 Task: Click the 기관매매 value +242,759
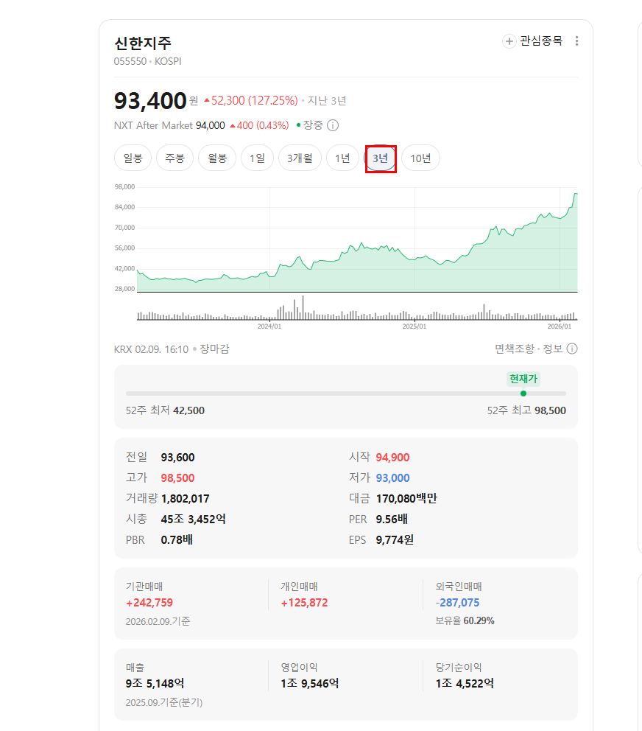(149, 603)
